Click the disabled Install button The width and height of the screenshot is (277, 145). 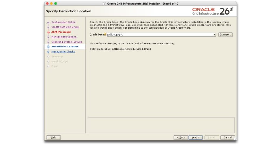(x=212, y=137)
